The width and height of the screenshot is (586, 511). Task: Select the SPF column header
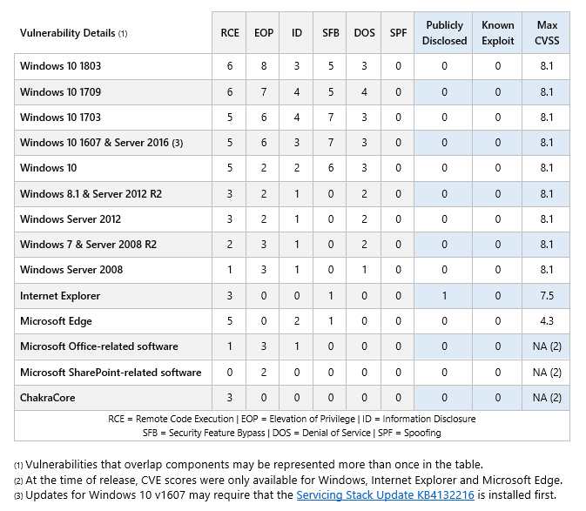[x=398, y=33]
